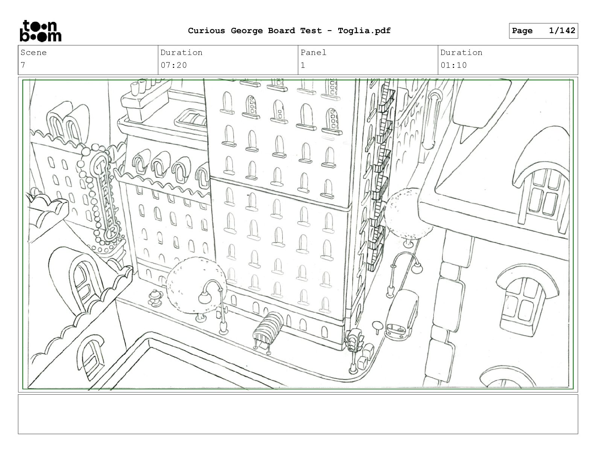Click the bus on the street
Image resolution: width=596 pixels, height=461 pixels.
click(401, 315)
